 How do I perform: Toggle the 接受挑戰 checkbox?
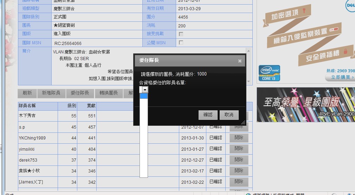click(x=181, y=34)
